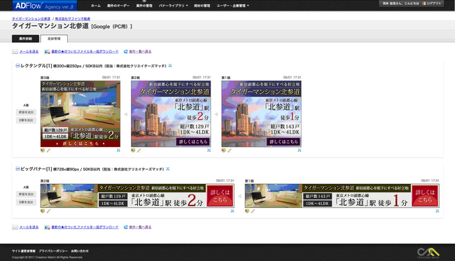Click the bottom メールを送る link

point(29,227)
